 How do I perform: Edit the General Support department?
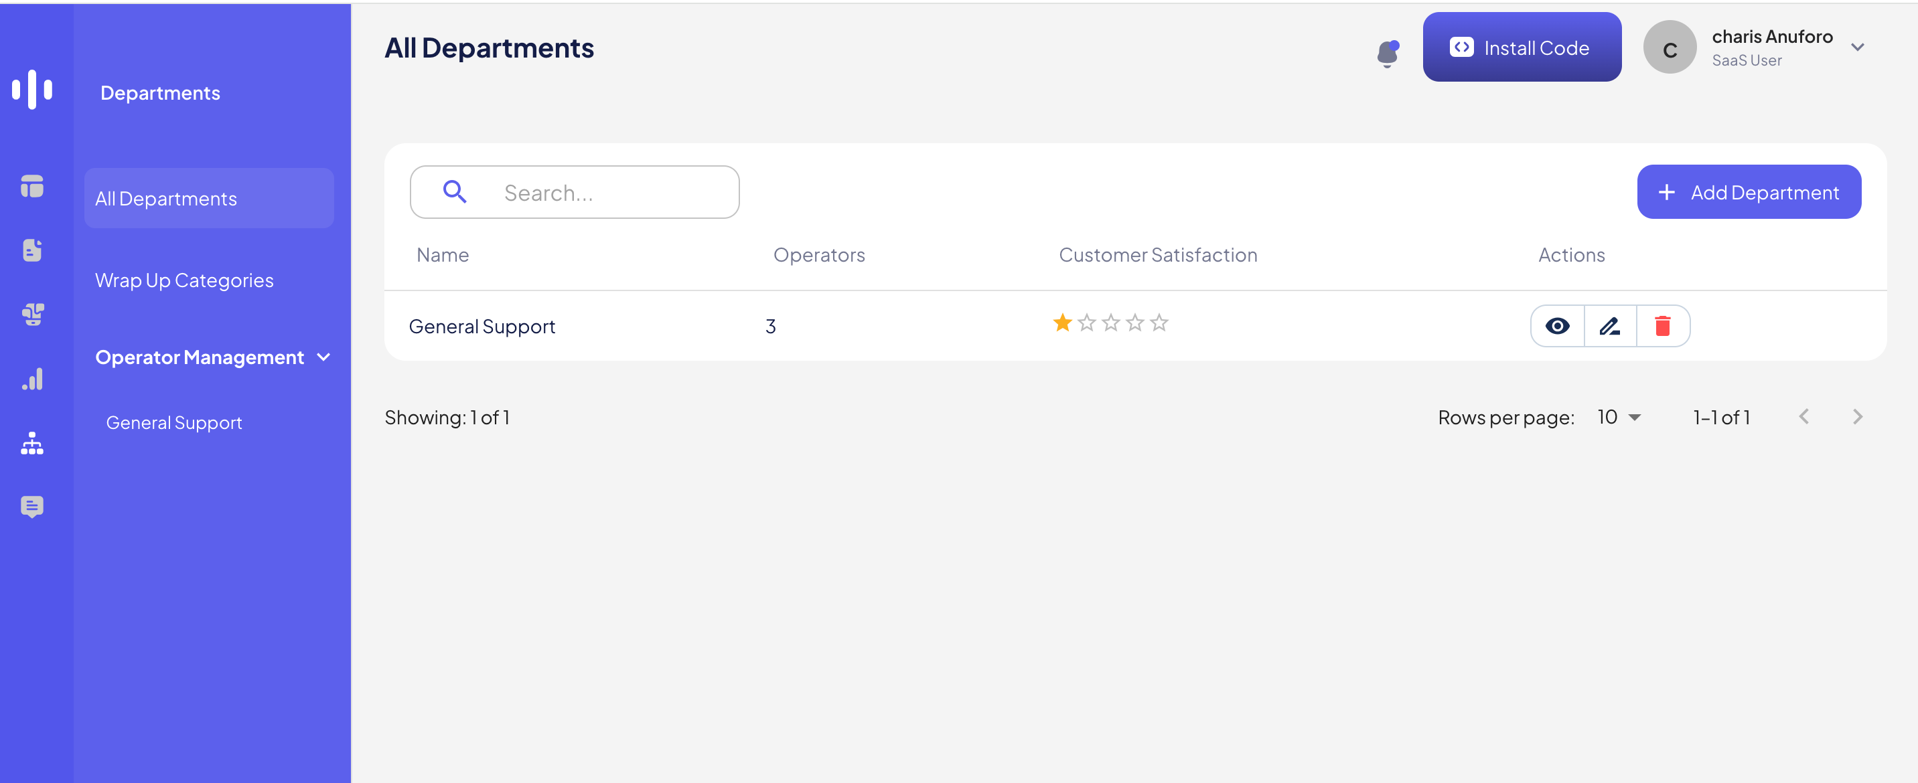[1610, 326]
